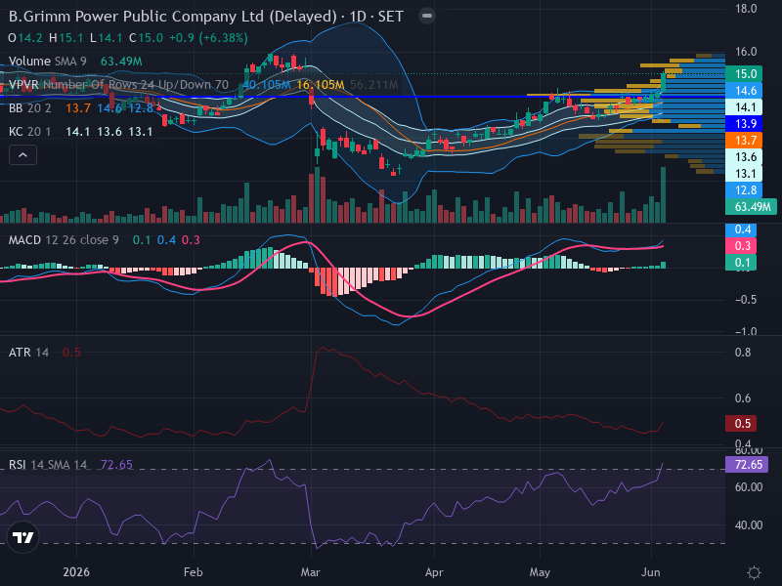Screen dimensions: 782x586
Task: Click the TradingView logo icon
Action: coord(22,537)
